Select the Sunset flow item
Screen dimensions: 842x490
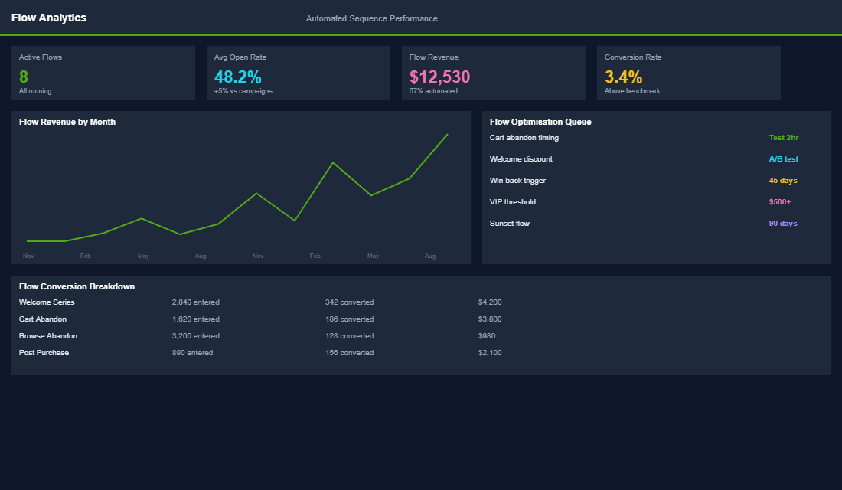(x=509, y=224)
